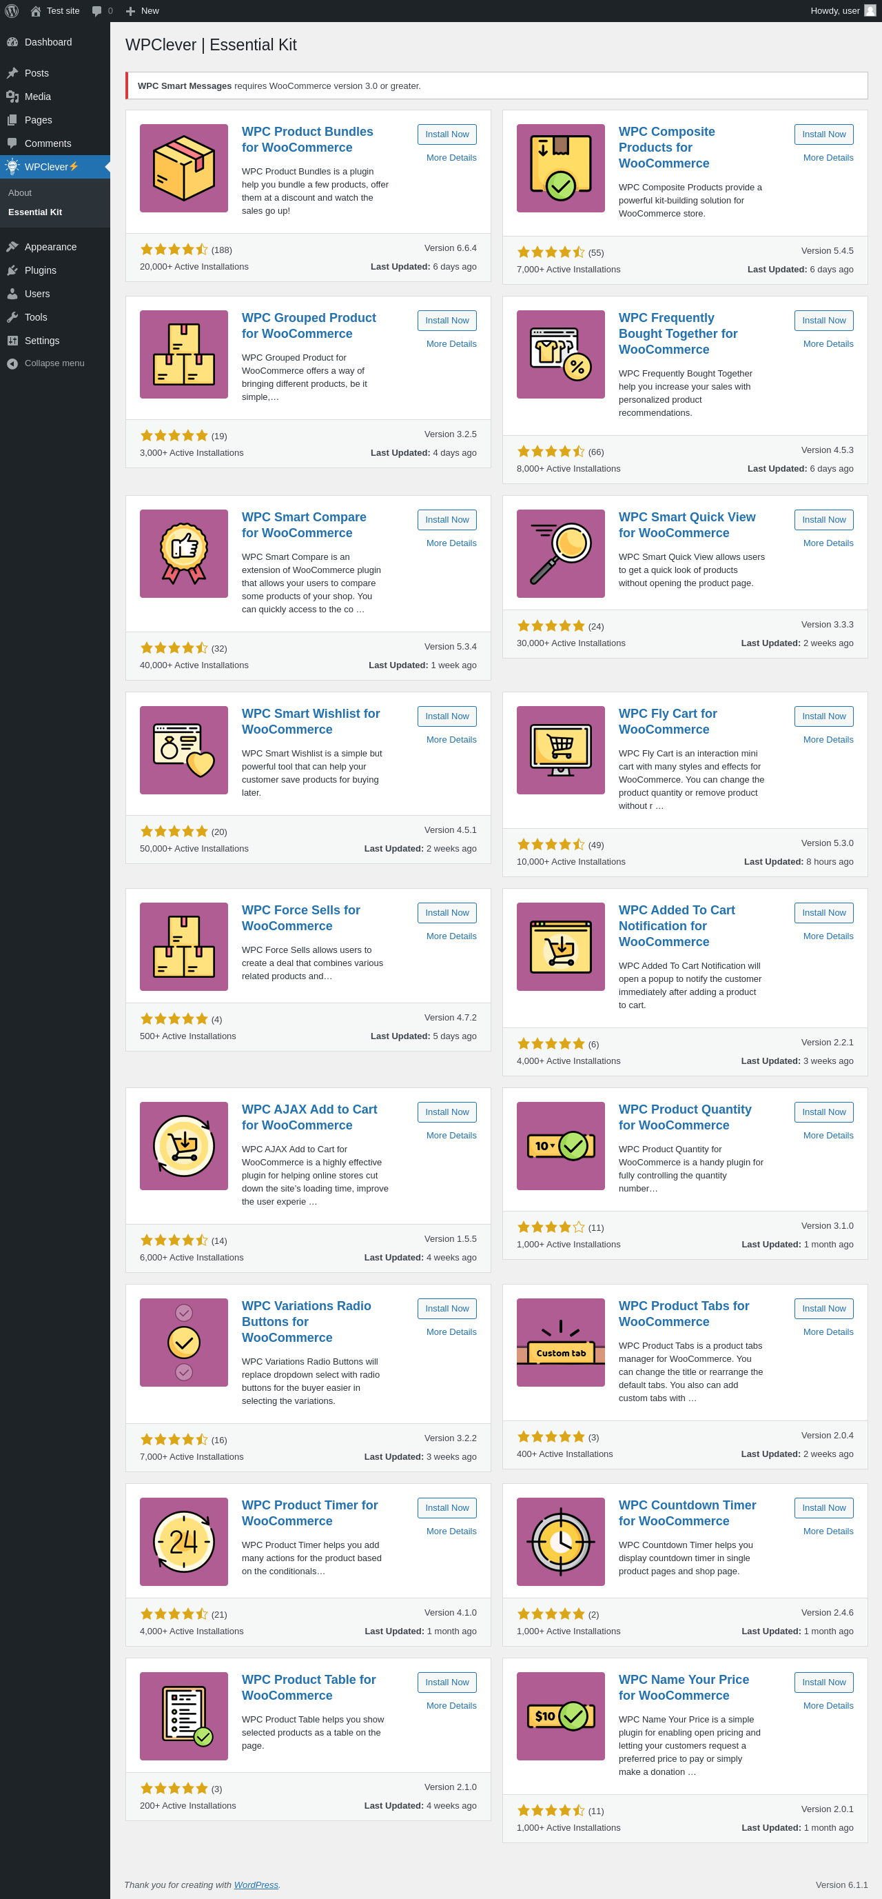Click the WPC Smart Wishlist heart icon
This screenshot has height=1899, width=882.
[184, 750]
